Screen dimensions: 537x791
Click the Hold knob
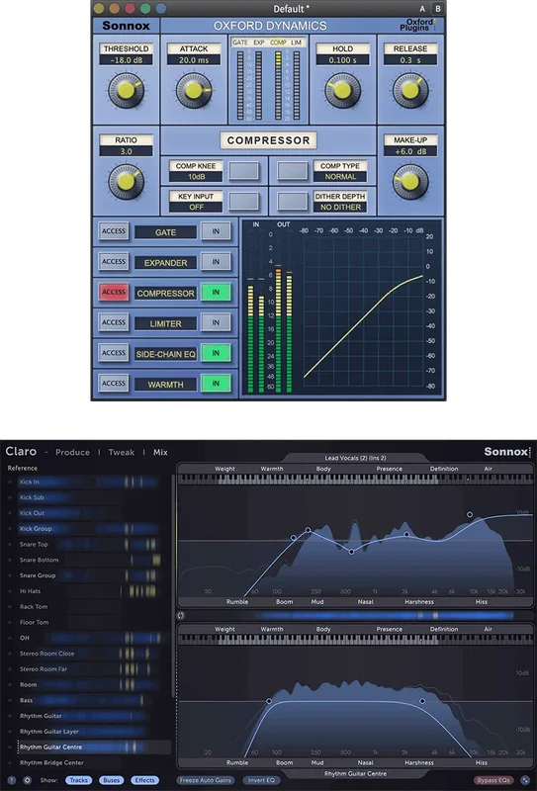[343, 90]
